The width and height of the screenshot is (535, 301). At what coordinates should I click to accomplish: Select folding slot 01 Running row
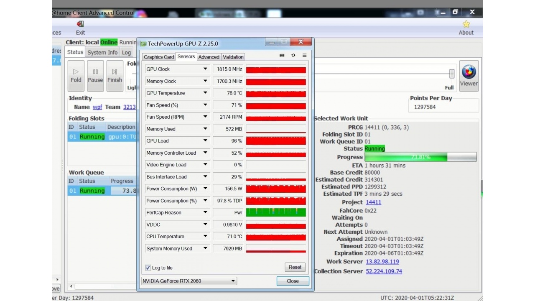click(102, 137)
